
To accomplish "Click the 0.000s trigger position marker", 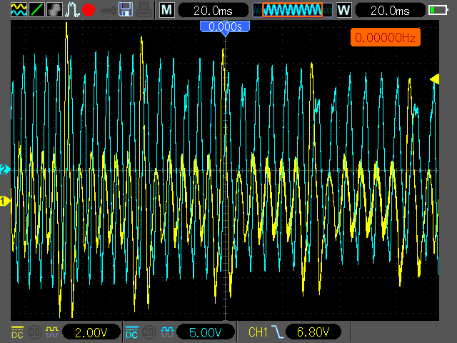I will pos(225,28).
